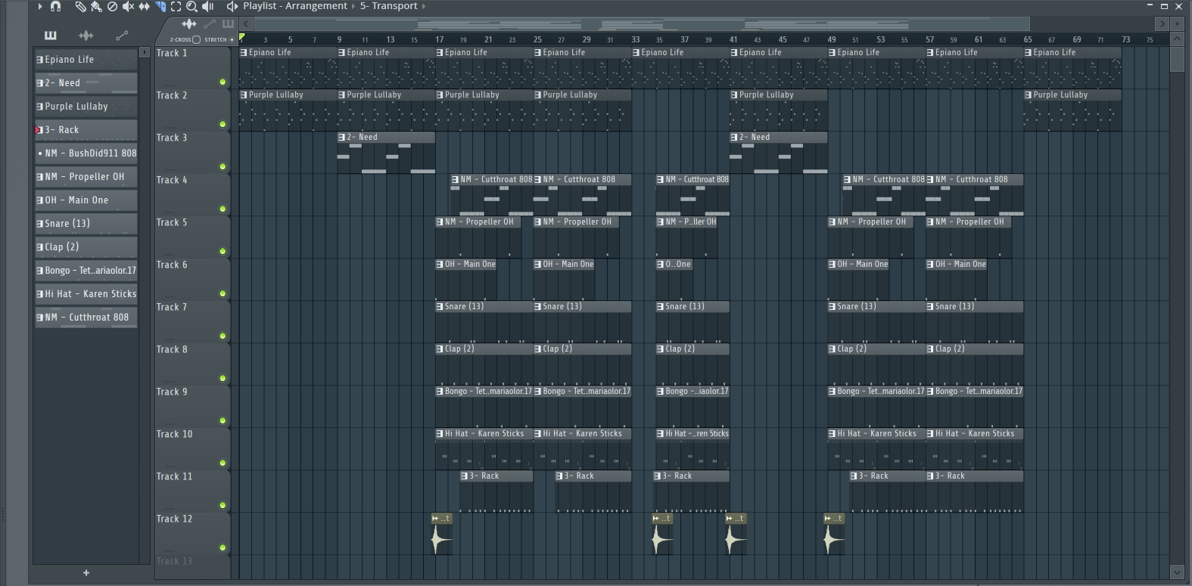
Task: Select 2- Need in the pattern picker
Action: tap(86, 82)
